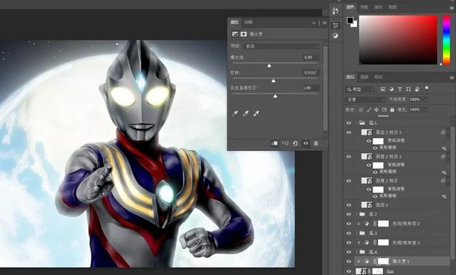Open the preset dropdown showing 自定
The height and width of the screenshot is (275, 456).
pos(282,46)
